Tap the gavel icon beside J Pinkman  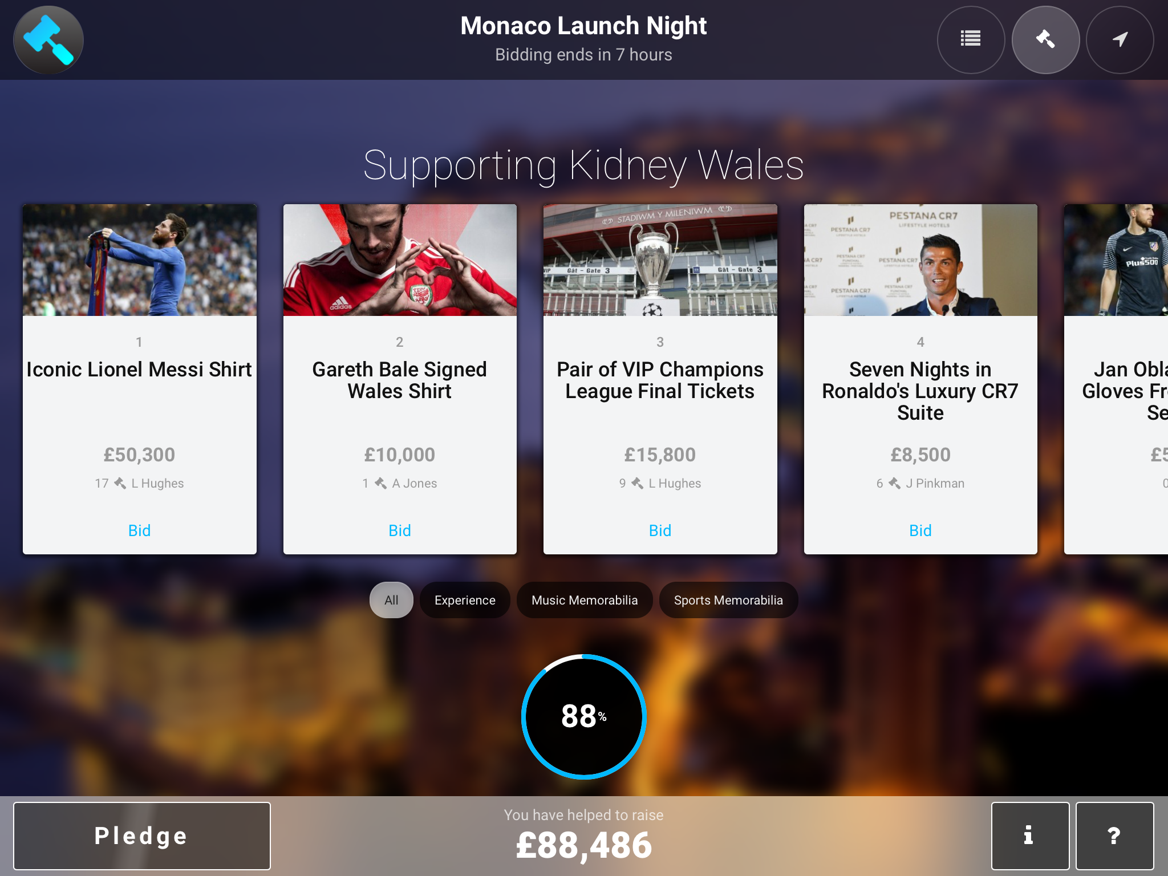click(x=895, y=483)
